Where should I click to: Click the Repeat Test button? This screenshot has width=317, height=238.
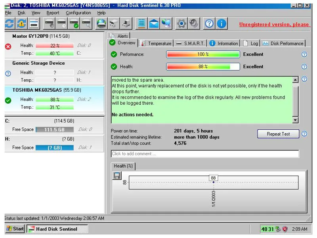click(x=278, y=134)
